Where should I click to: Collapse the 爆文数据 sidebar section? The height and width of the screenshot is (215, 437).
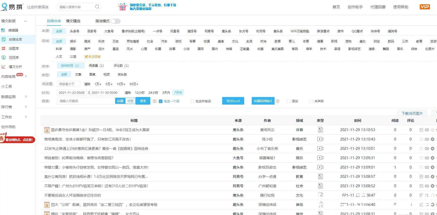(x=26, y=21)
